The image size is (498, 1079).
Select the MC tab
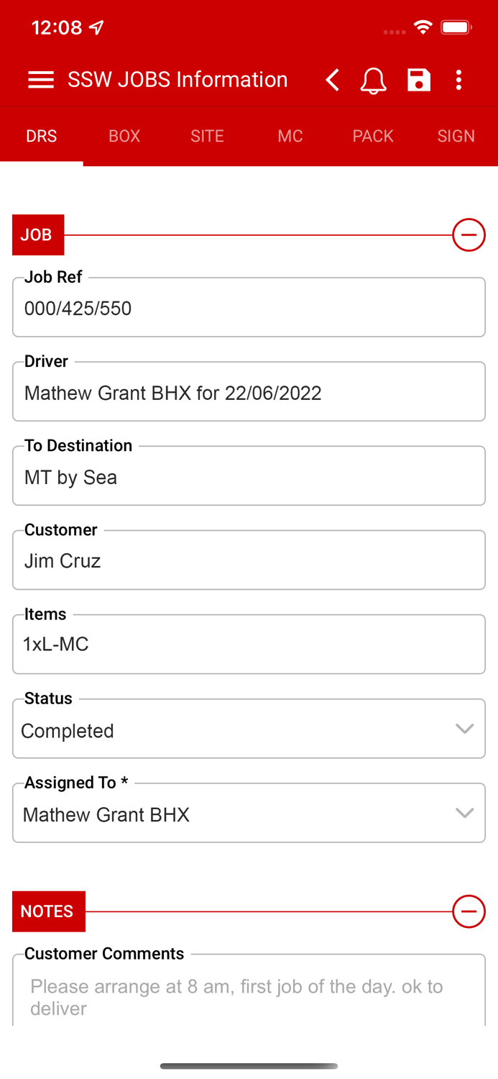coord(290,135)
